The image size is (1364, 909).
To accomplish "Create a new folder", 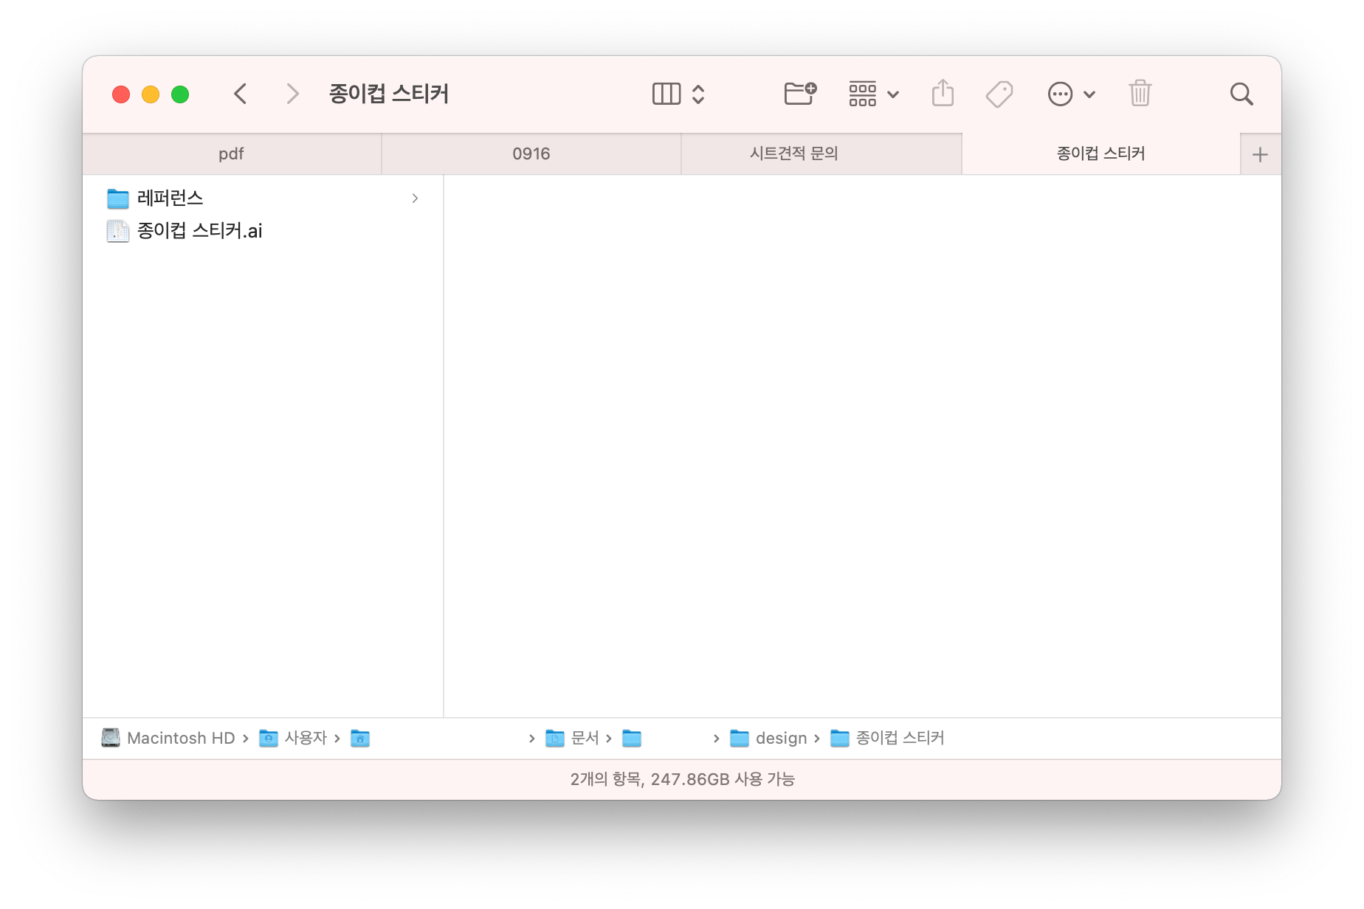I will [800, 94].
